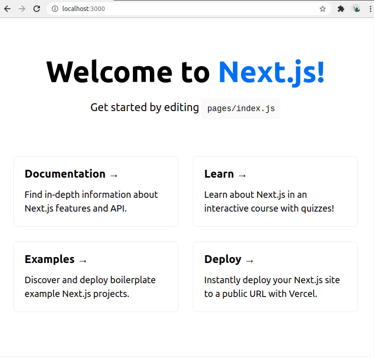
Task: Click 'interactive course with quizzes!' text
Action: pos(269,208)
